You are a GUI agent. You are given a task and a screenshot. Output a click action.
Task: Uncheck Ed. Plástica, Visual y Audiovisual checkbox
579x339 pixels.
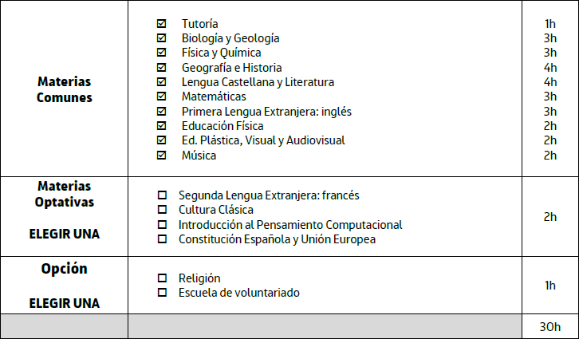point(162,140)
